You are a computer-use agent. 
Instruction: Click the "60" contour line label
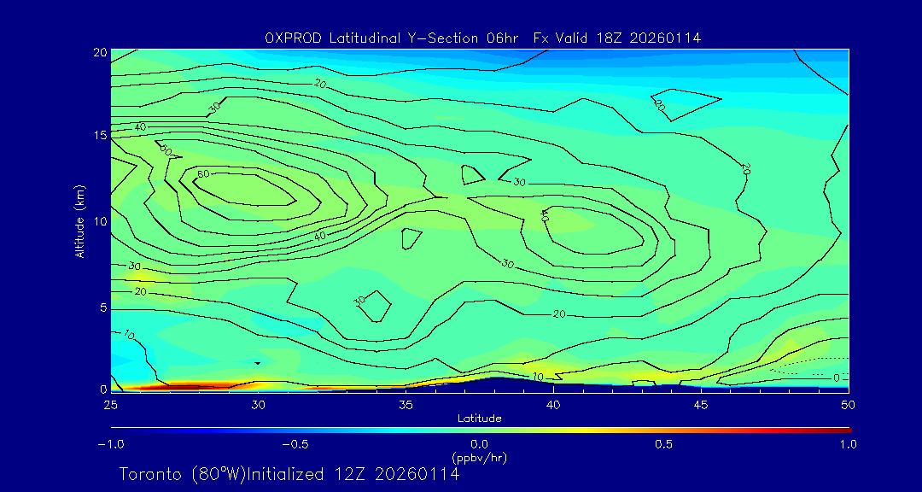pyautogui.click(x=203, y=173)
